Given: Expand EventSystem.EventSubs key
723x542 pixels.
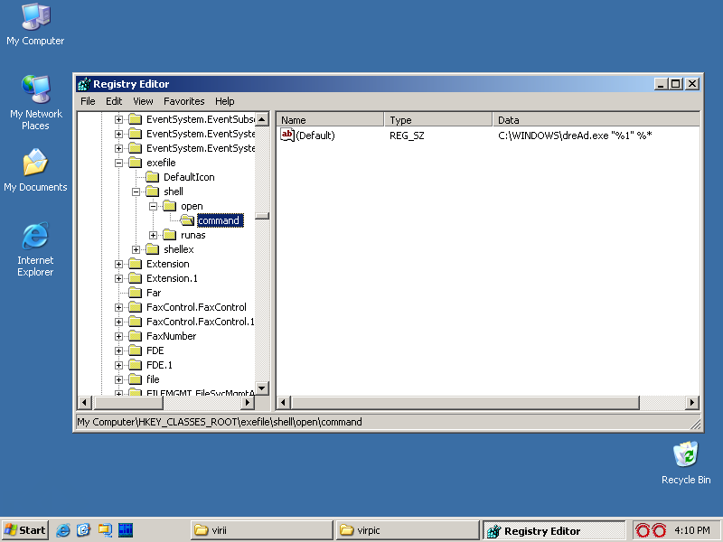Looking at the screenshot, I should click(118, 119).
